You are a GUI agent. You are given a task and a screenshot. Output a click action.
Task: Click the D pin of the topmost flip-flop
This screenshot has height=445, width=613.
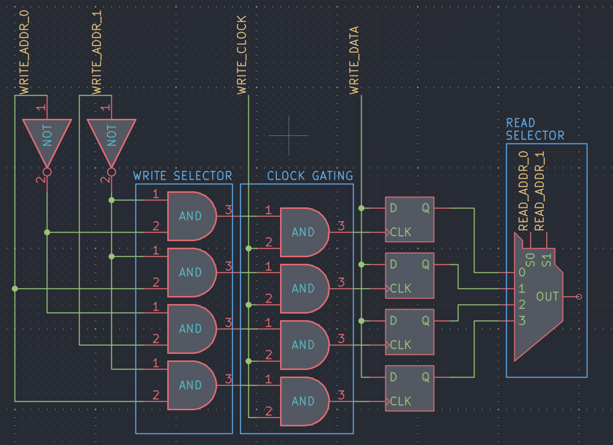coord(393,208)
